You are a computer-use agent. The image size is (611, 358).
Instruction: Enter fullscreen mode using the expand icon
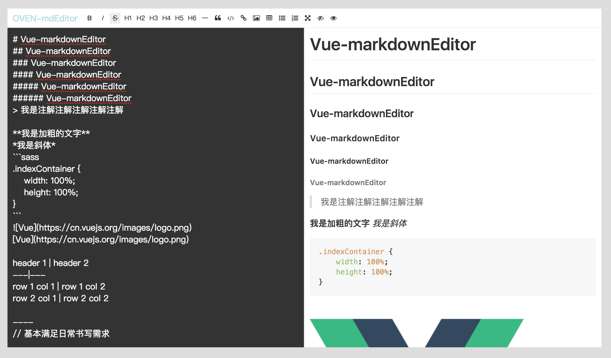[308, 18]
